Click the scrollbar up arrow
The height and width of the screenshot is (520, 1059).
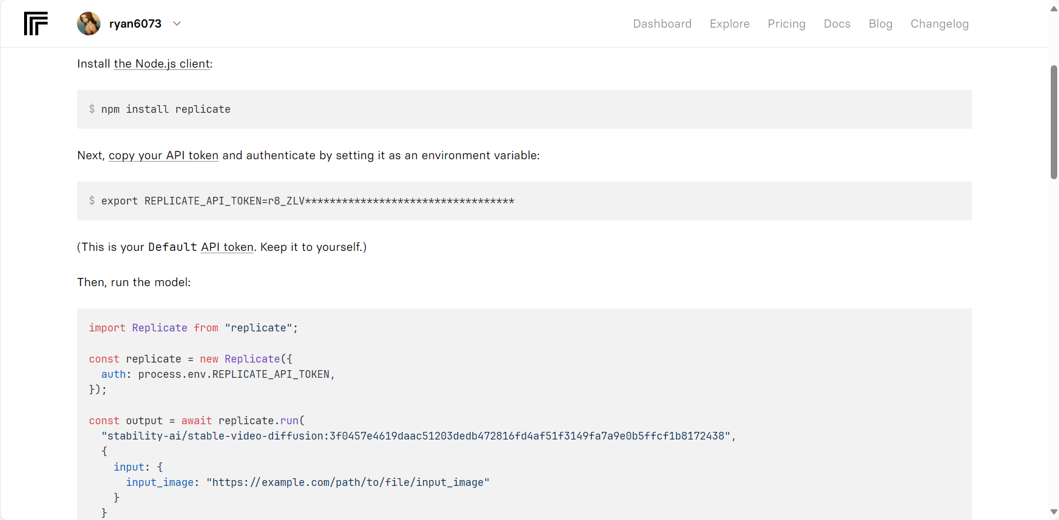pos(1054,8)
